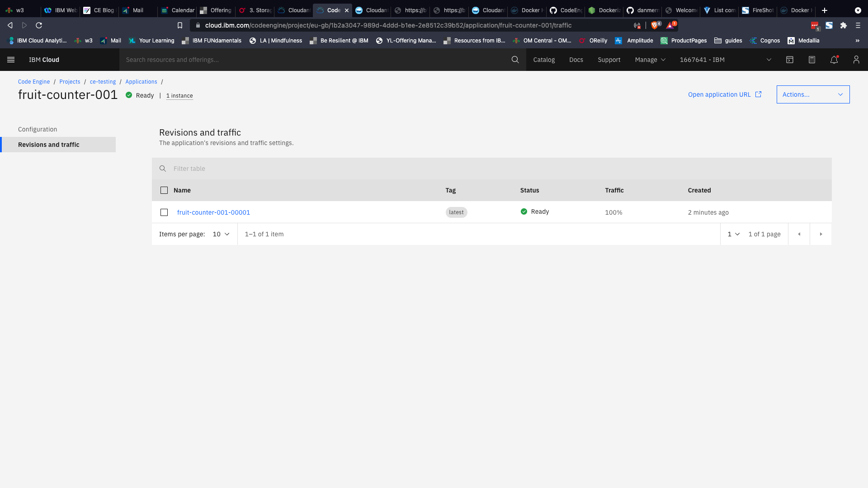Click the blue S extension icon

coord(829,25)
